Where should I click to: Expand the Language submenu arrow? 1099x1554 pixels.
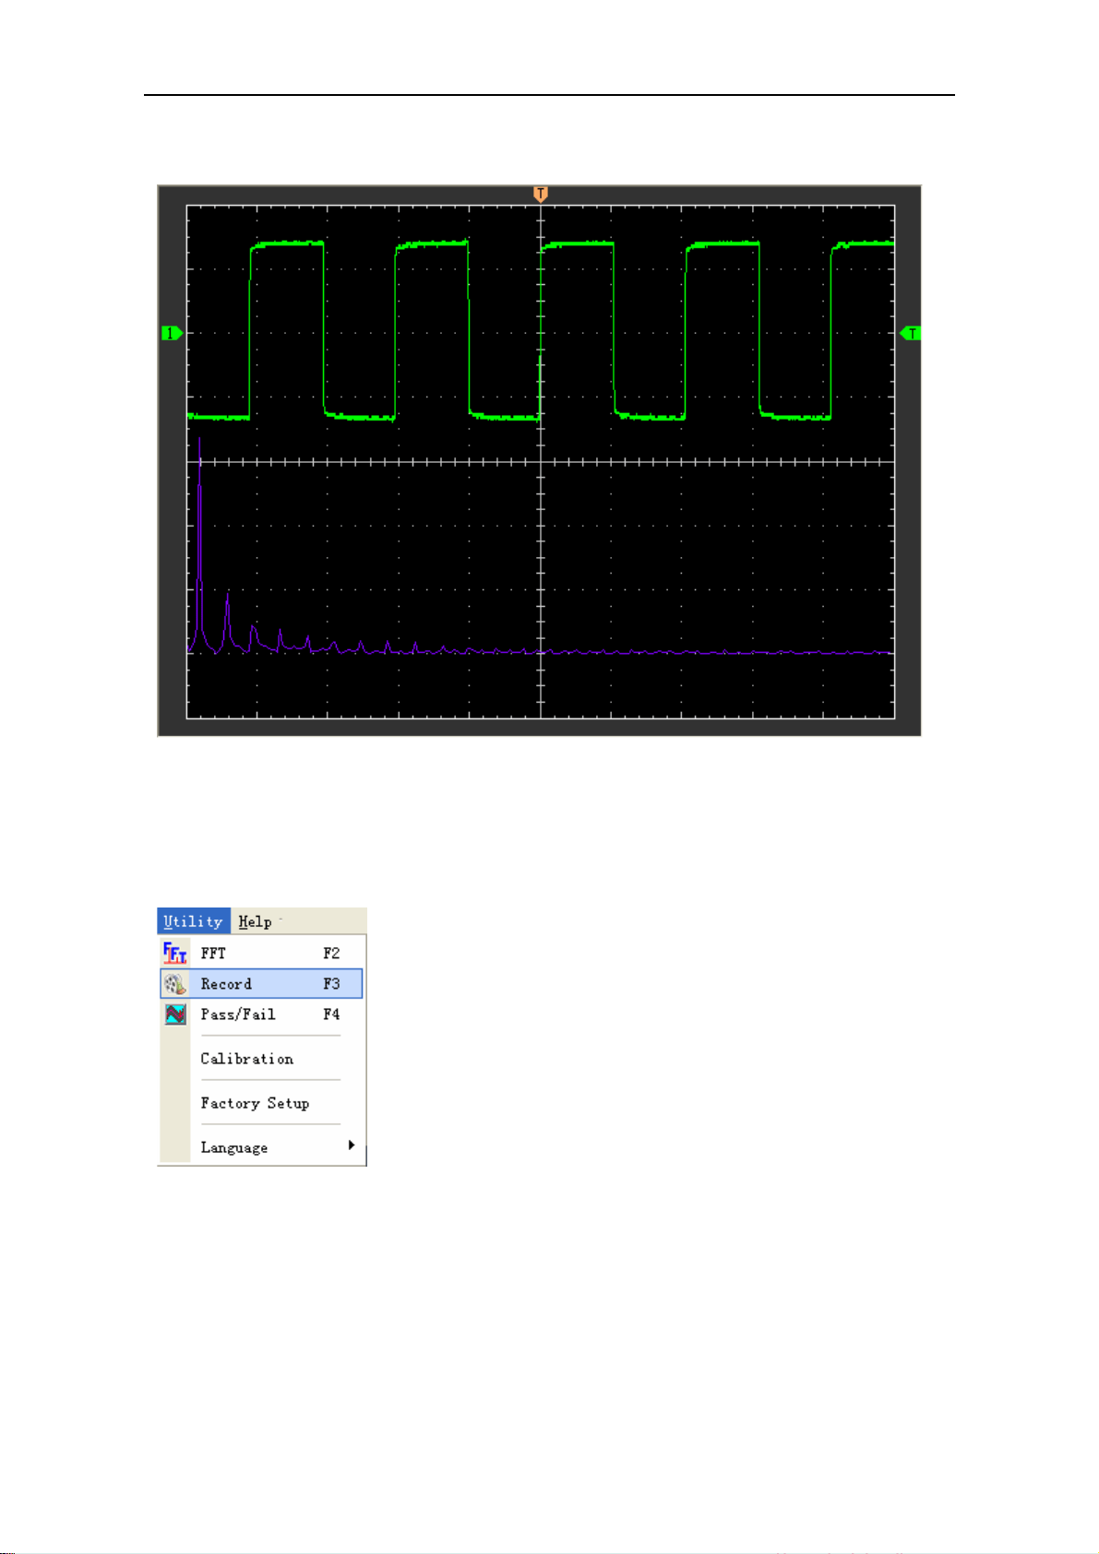pos(351,1145)
